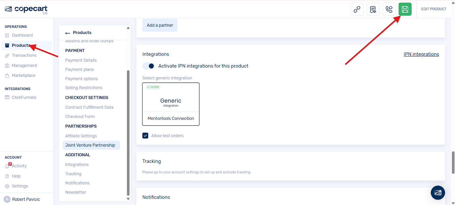Open the IPN integrations link
This screenshot has height=205, width=455.
(421, 54)
